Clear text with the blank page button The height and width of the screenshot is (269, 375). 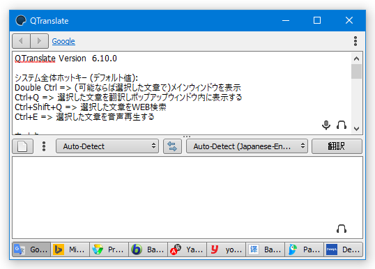22,146
